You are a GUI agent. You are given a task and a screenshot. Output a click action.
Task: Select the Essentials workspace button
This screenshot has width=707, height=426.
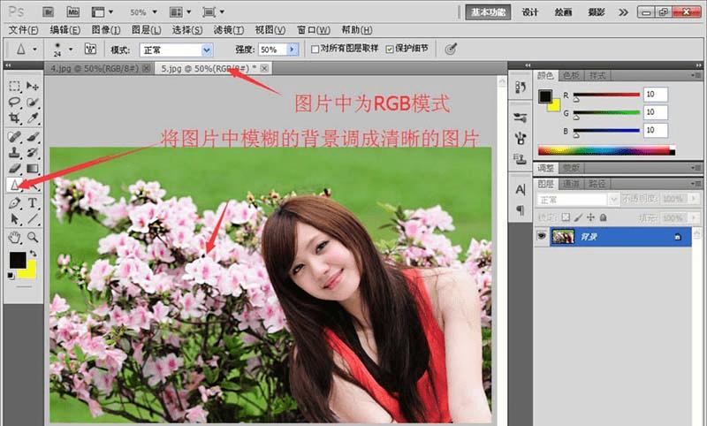tap(489, 12)
